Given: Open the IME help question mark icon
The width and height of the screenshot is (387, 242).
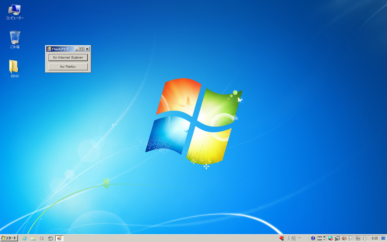Looking at the screenshot, I should pos(313,238).
